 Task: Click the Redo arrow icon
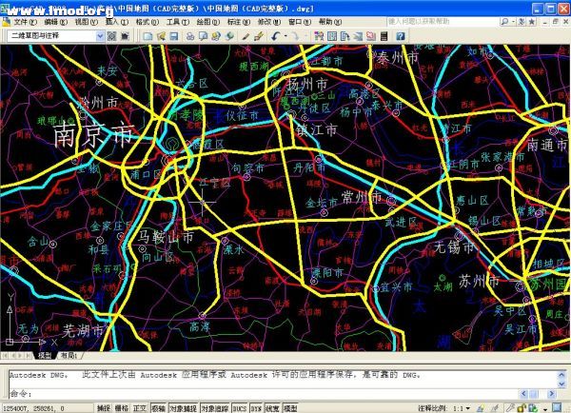click(296, 36)
